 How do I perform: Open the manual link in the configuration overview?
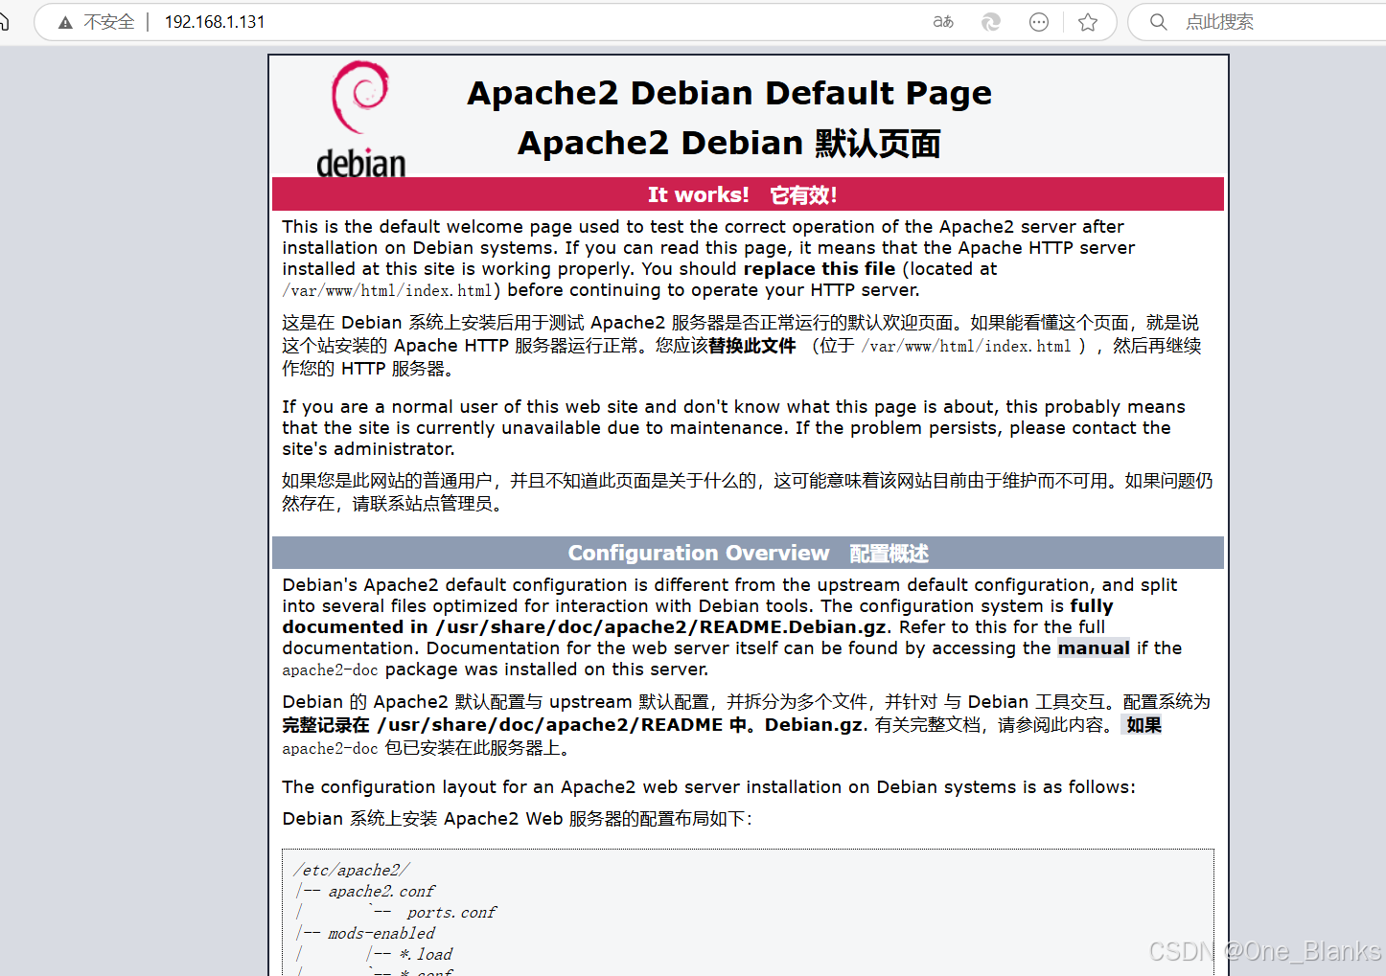1094,648
